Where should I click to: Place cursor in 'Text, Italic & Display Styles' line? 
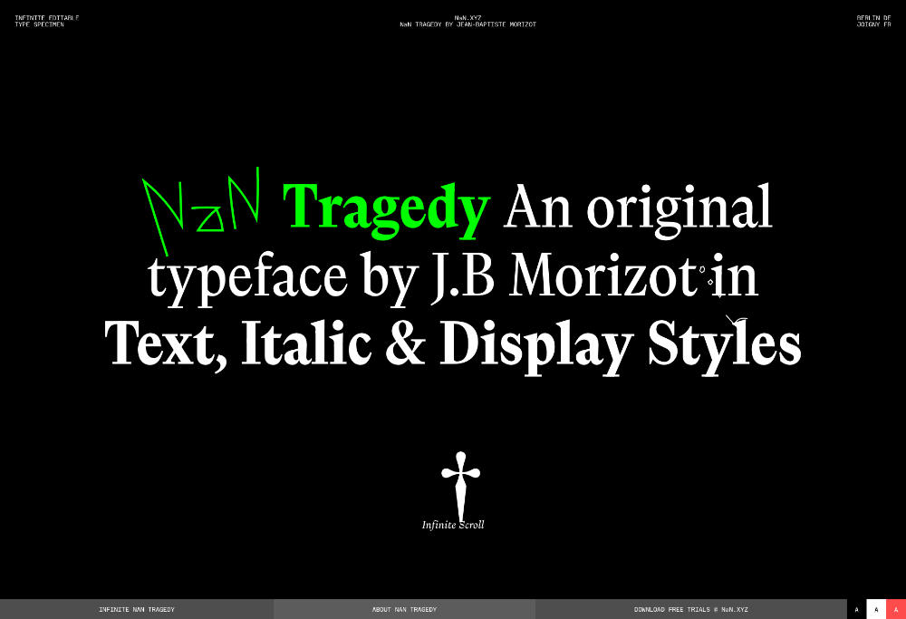click(453, 344)
